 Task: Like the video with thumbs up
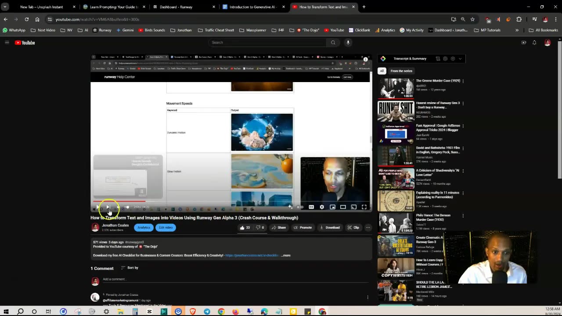tap(245, 227)
